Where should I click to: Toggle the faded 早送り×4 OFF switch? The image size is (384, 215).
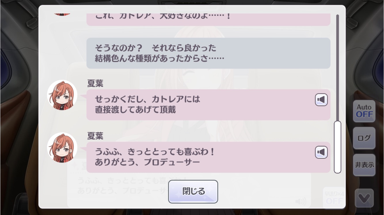click(334, 198)
